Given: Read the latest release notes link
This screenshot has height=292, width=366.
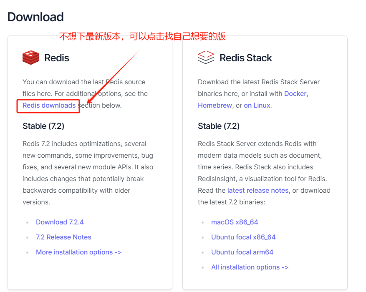Looking at the screenshot, I should coord(258,190).
